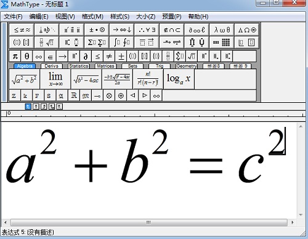Open the 帮助(H) menu
The image size is (308, 239).
pyautogui.click(x=198, y=17)
